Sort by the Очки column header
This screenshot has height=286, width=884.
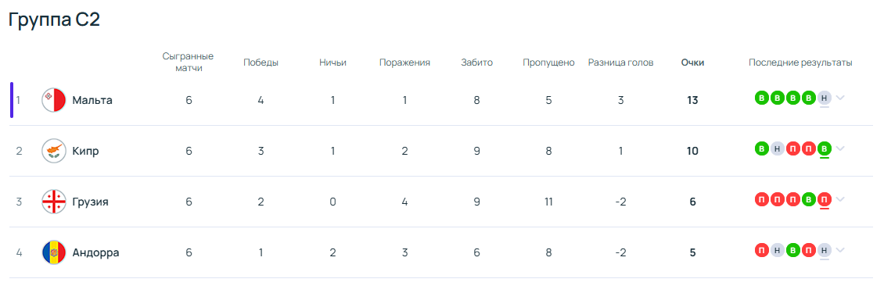coord(692,63)
